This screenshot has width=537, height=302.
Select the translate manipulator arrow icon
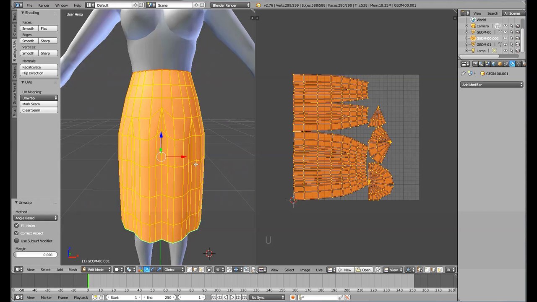[147, 270]
